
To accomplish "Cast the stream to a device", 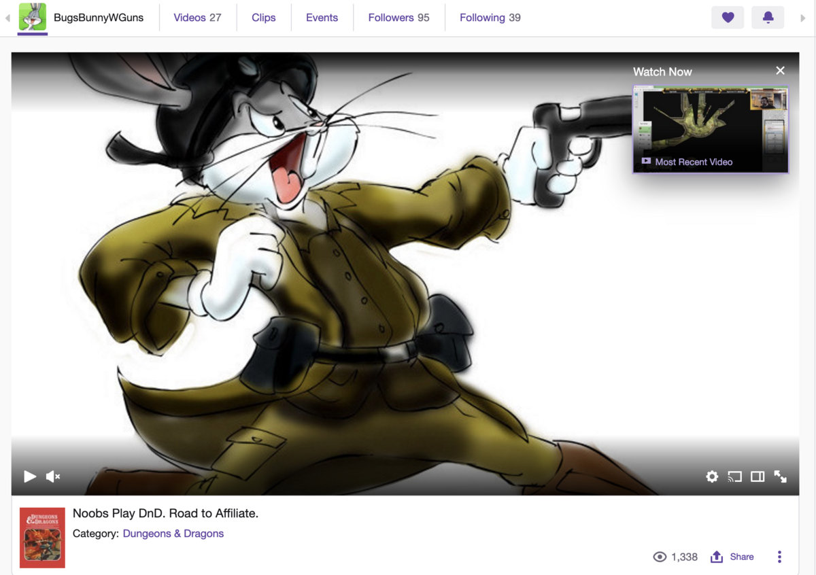I will tap(734, 476).
